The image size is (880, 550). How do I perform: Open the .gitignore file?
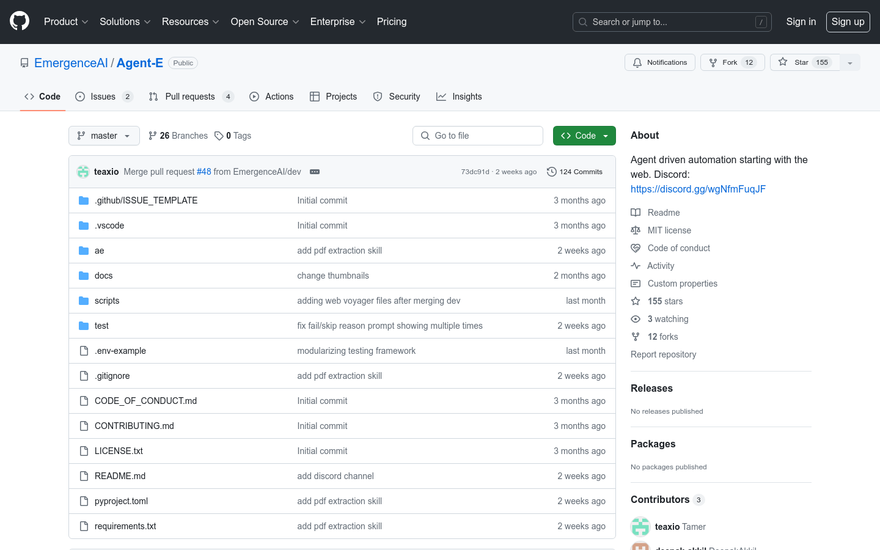point(112,376)
